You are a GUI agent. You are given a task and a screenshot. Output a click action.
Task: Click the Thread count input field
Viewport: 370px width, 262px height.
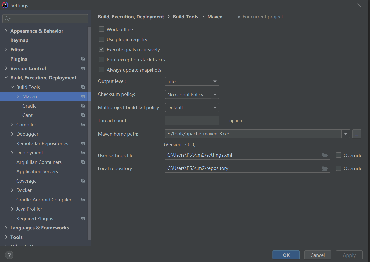pyautogui.click(x=192, y=121)
